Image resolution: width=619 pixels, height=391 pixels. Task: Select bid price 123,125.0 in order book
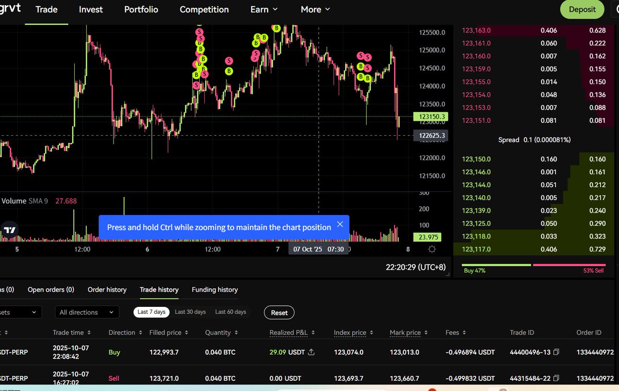(476, 224)
